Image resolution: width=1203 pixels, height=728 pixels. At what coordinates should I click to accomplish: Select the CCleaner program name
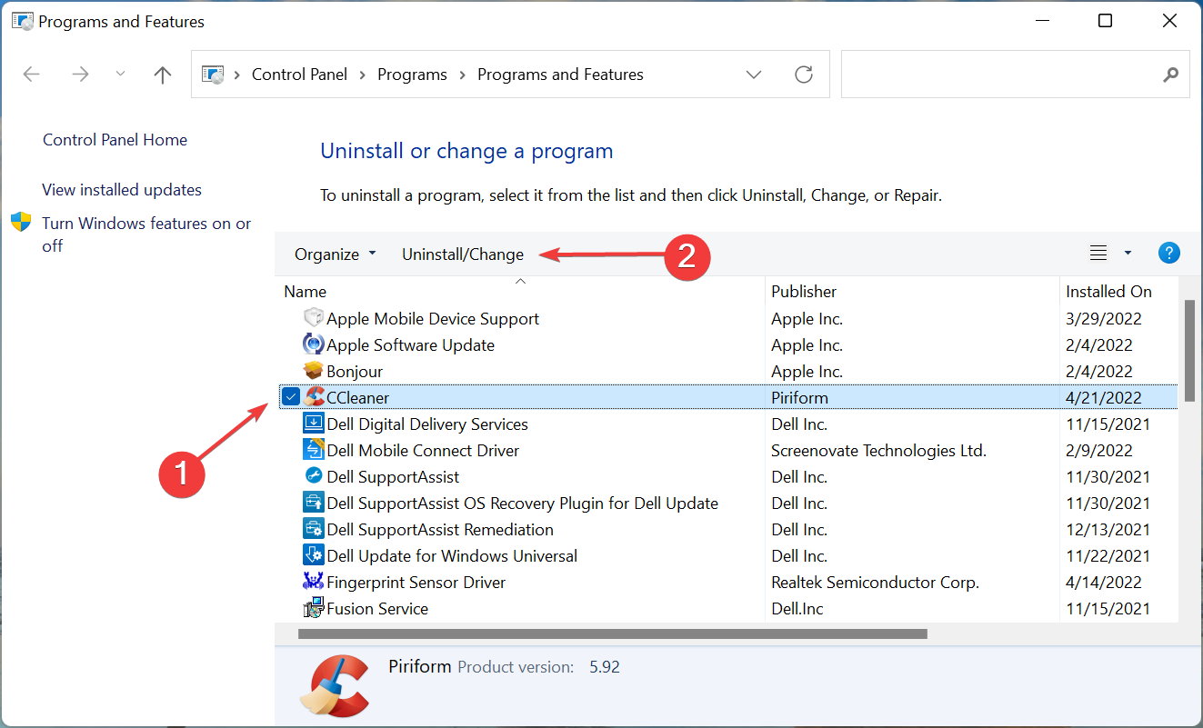click(357, 398)
